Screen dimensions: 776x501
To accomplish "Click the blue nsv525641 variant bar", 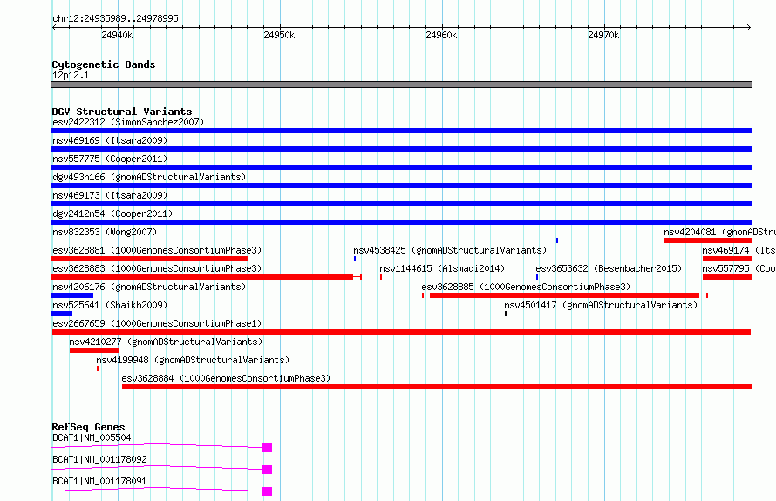I will (62, 314).
